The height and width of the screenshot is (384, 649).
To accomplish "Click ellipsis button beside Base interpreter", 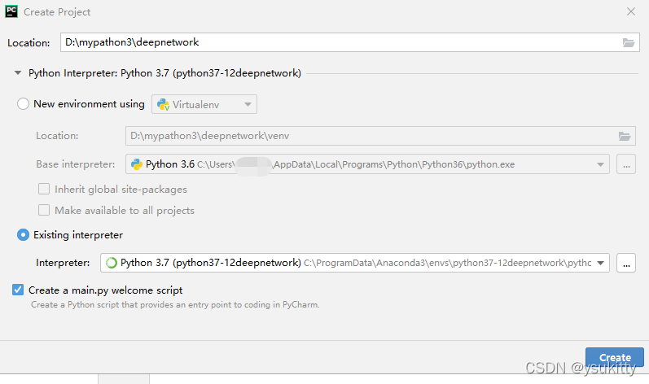I will (626, 164).
